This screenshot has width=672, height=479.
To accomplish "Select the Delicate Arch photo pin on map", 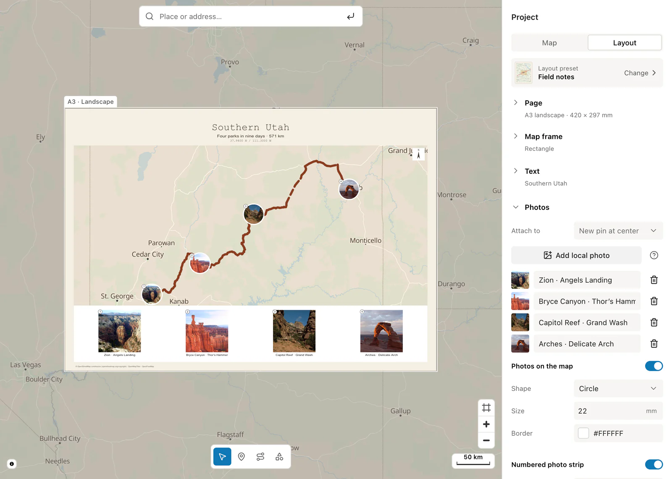I will [x=349, y=189].
